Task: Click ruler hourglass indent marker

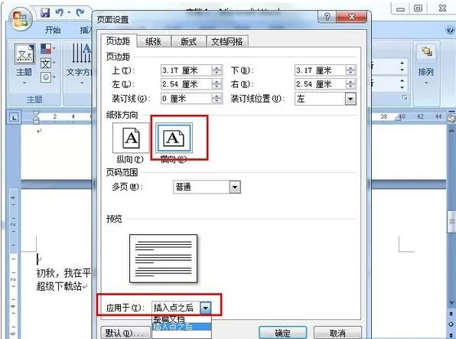Action: tap(36, 117)
